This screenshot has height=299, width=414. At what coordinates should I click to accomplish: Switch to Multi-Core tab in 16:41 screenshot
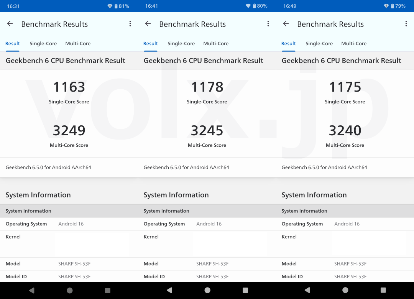pos(216,44)
